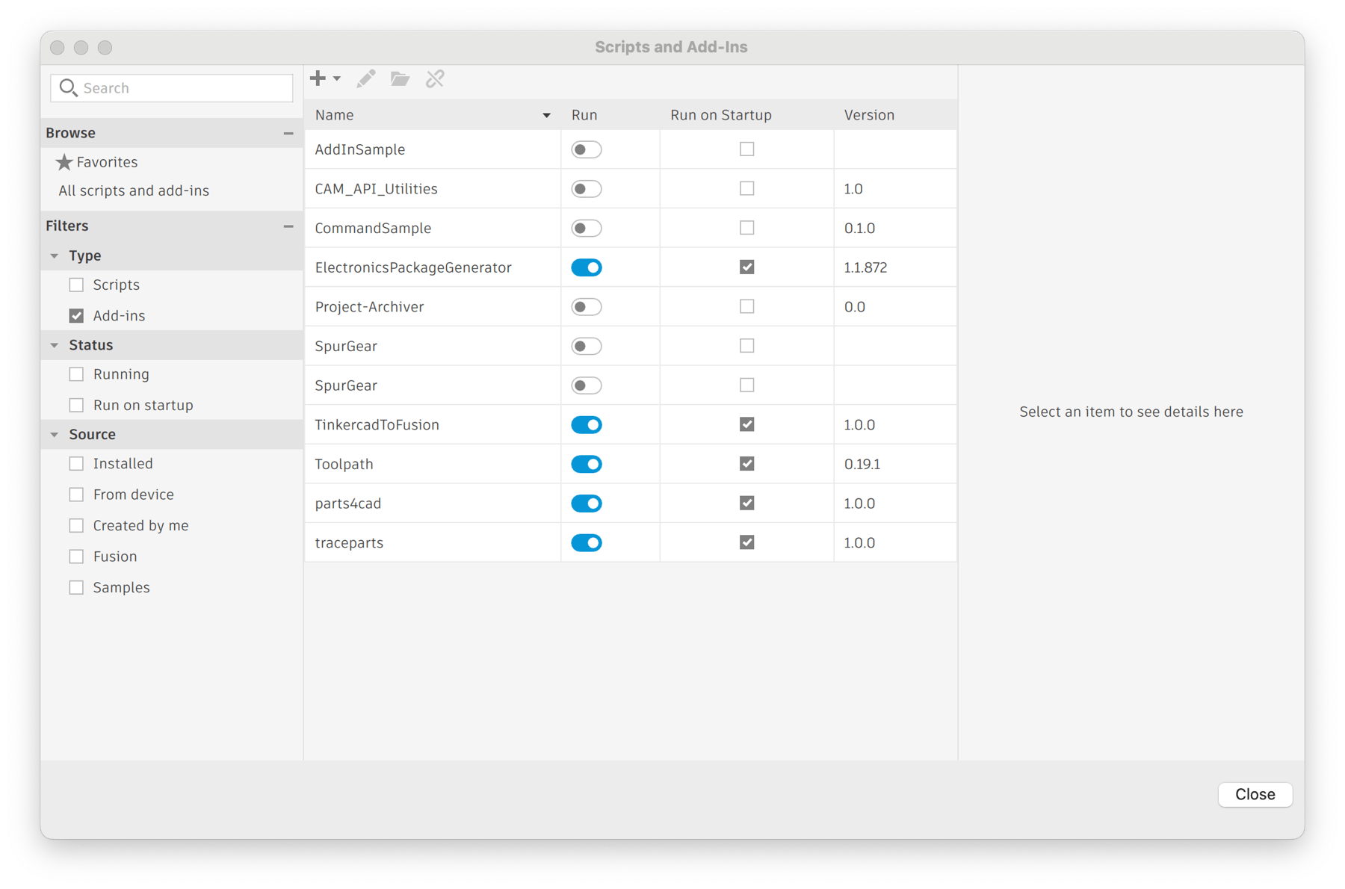Open the dropdown next to the plus icon

336,78
